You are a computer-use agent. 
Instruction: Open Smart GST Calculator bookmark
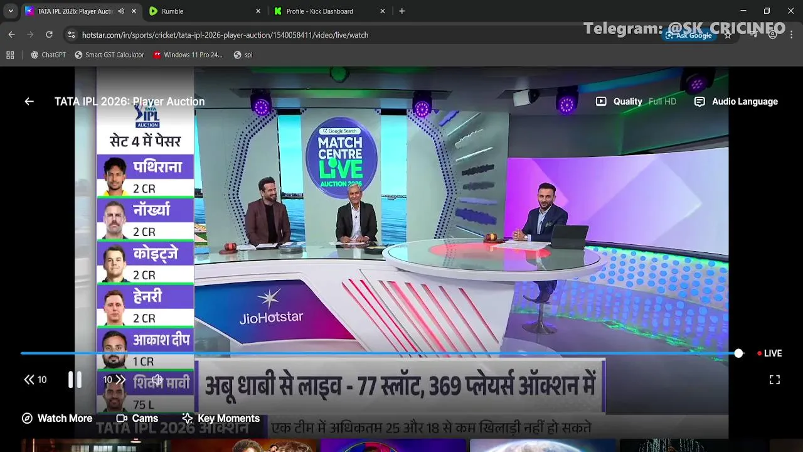click(x=109, y=55)
